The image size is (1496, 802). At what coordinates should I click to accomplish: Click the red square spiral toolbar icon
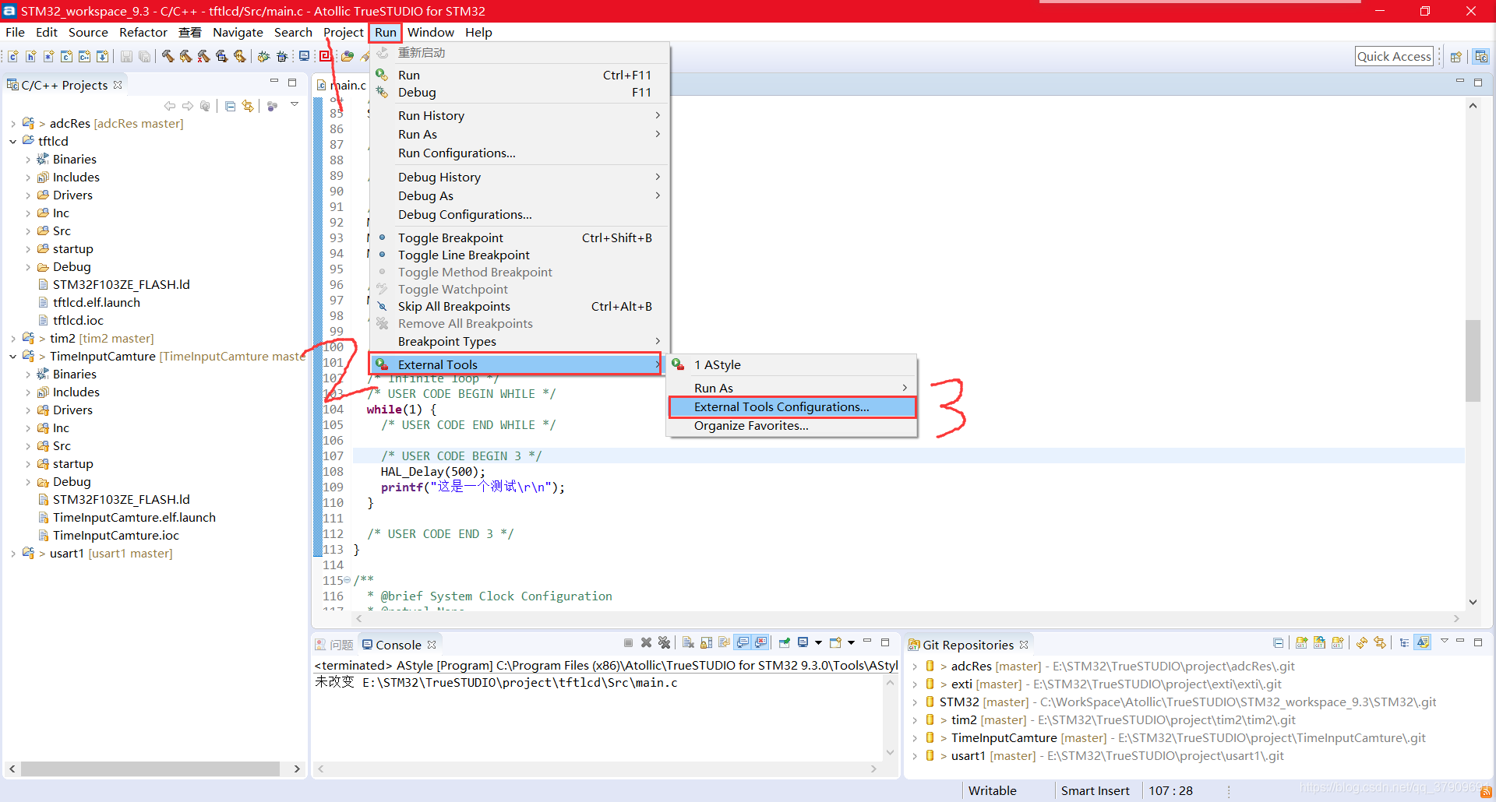pos(325,56)
